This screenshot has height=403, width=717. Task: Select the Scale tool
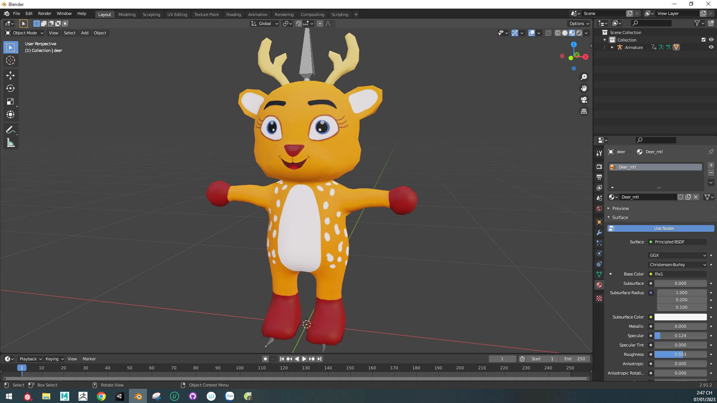pyautogui.click(x=10, y=102)
